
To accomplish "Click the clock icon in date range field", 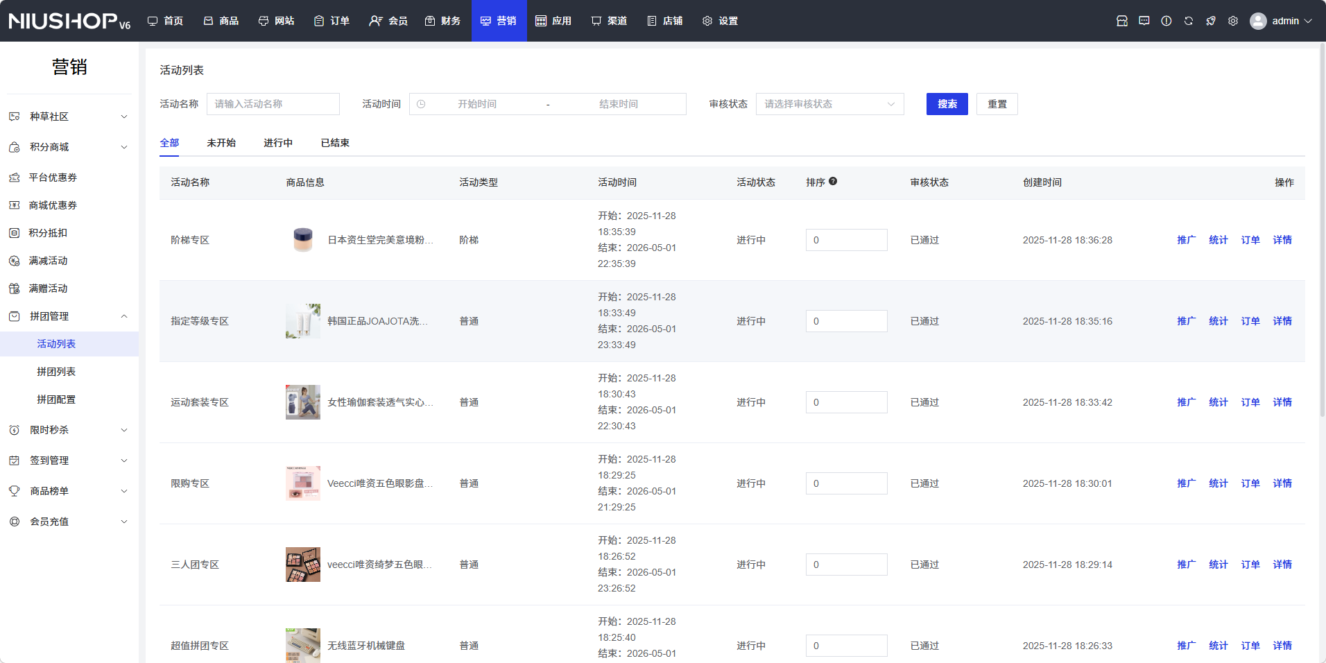I will tap(421, 104).
